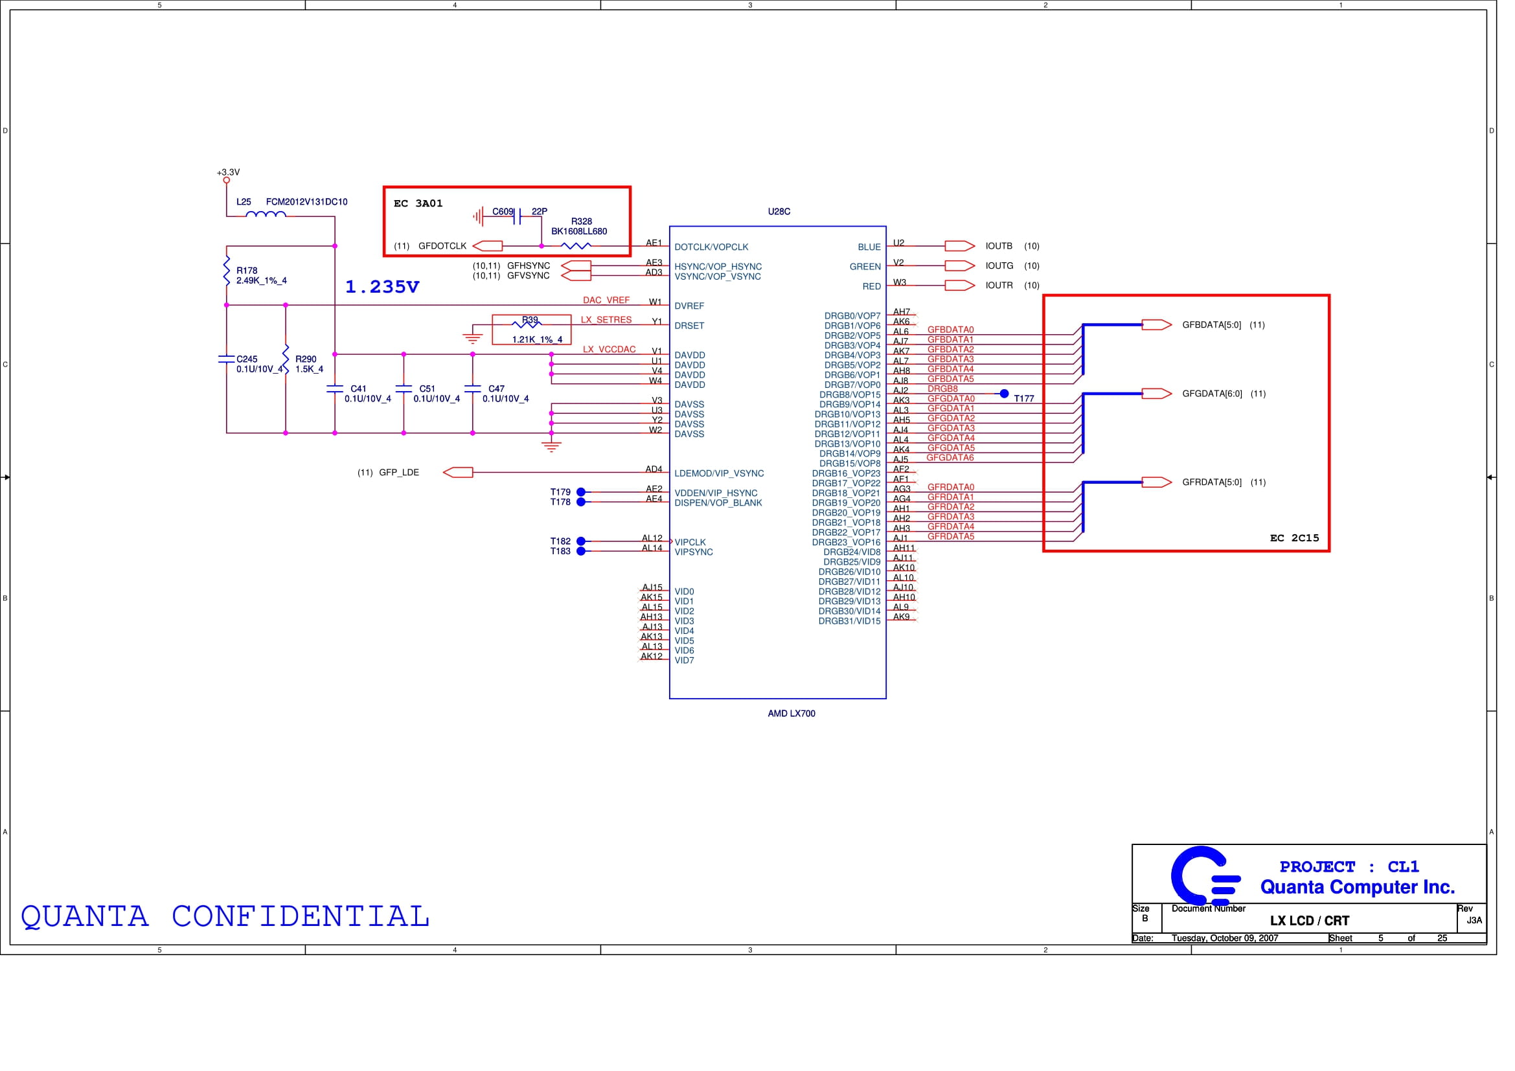Click the date Tuesday, October 09, 2007
The width and height of the screenshot is (1515, 1071).
tap(1225, 939)
